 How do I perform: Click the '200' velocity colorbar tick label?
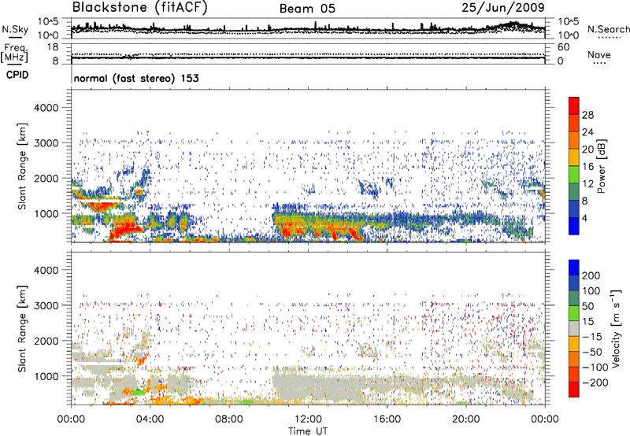[x=591, y=275]
